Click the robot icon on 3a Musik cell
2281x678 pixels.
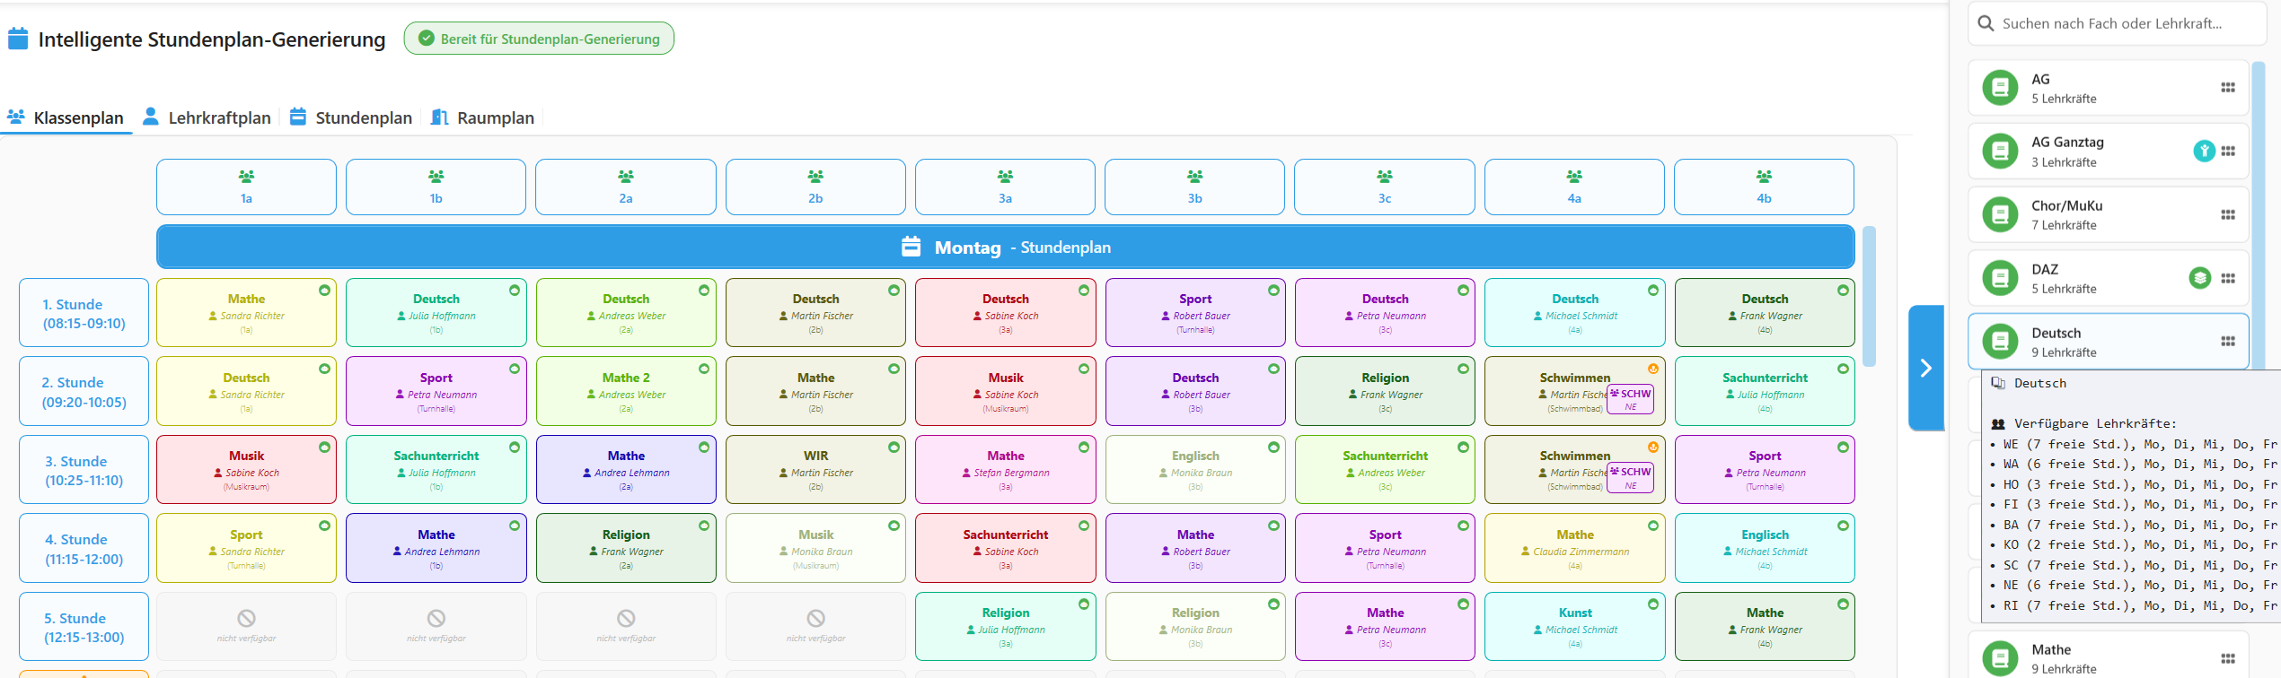point(1084,369)
